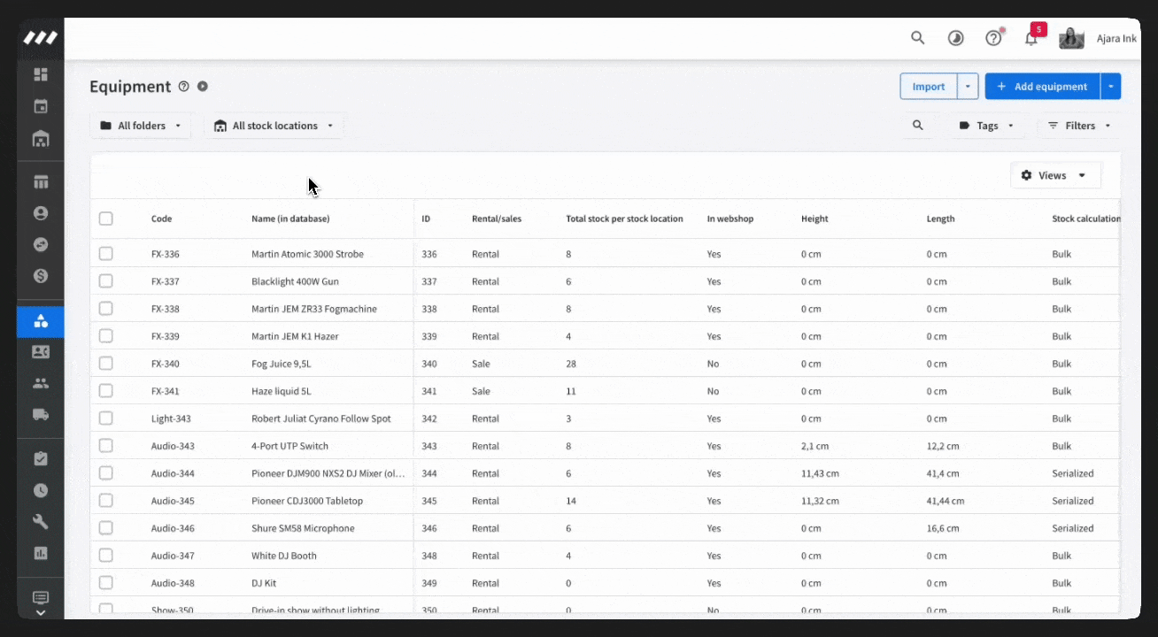Click the DJ Kit name cell
The image size is (1158, 637).
coord(264,583)
